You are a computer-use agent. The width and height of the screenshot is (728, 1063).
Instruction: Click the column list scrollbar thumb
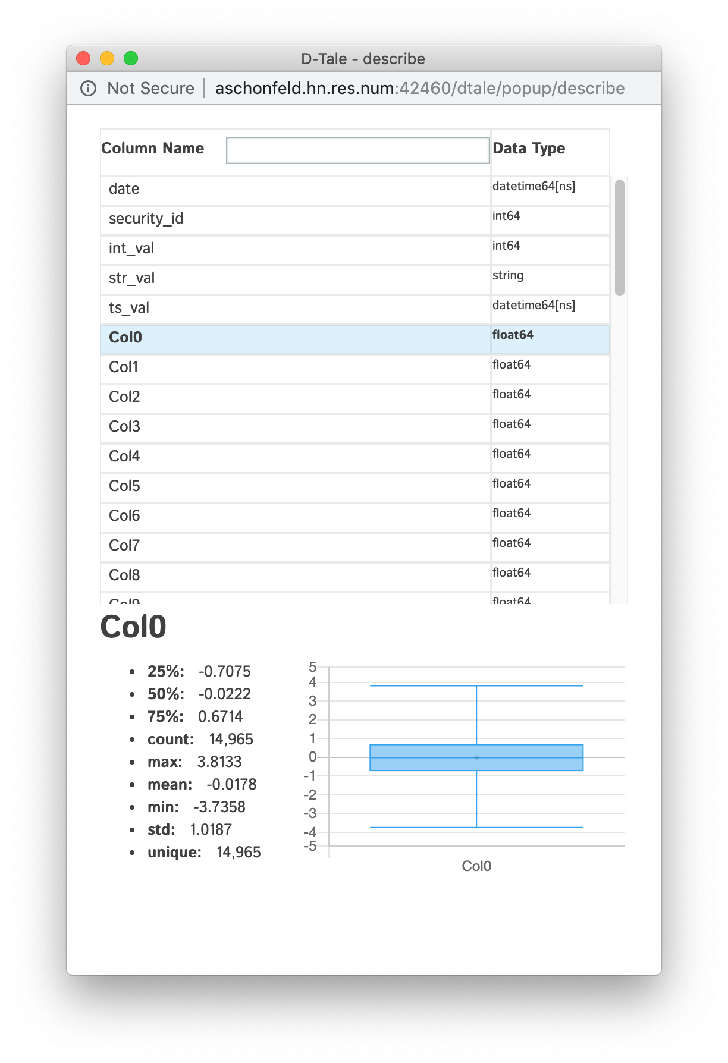coord(620,237)
